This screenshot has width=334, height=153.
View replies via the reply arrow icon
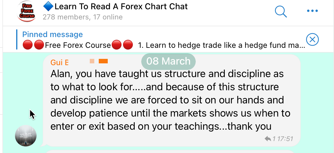click(268, 139)
